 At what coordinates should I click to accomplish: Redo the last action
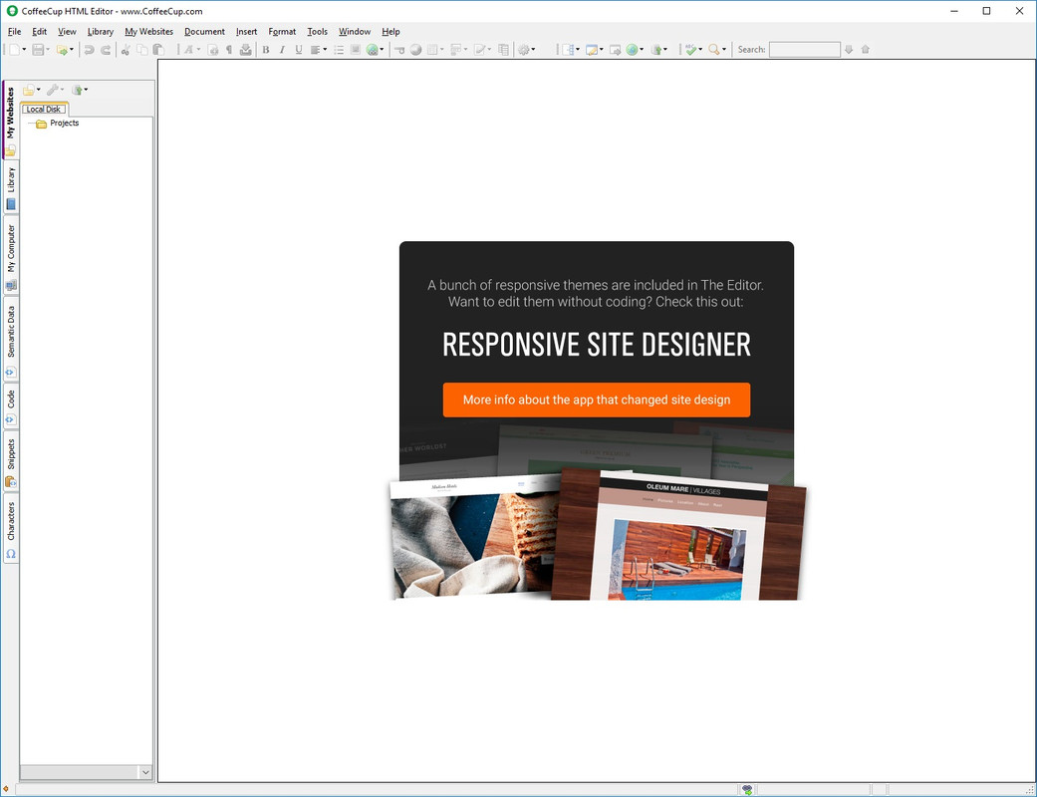[106, 50]
